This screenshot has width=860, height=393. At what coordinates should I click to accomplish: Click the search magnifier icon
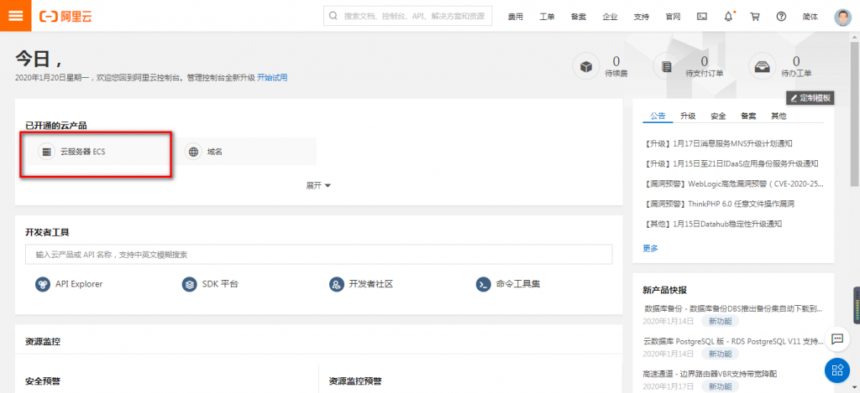[x=333, y=16]
